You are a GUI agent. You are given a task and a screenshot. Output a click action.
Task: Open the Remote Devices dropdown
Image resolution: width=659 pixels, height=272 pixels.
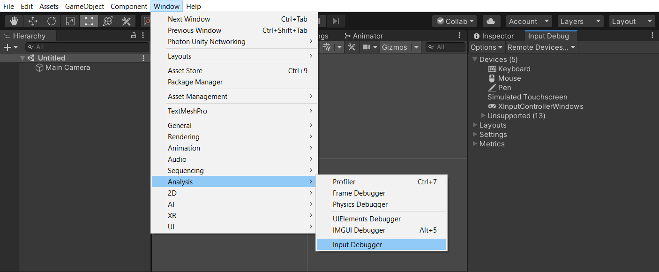pos(541,47)
